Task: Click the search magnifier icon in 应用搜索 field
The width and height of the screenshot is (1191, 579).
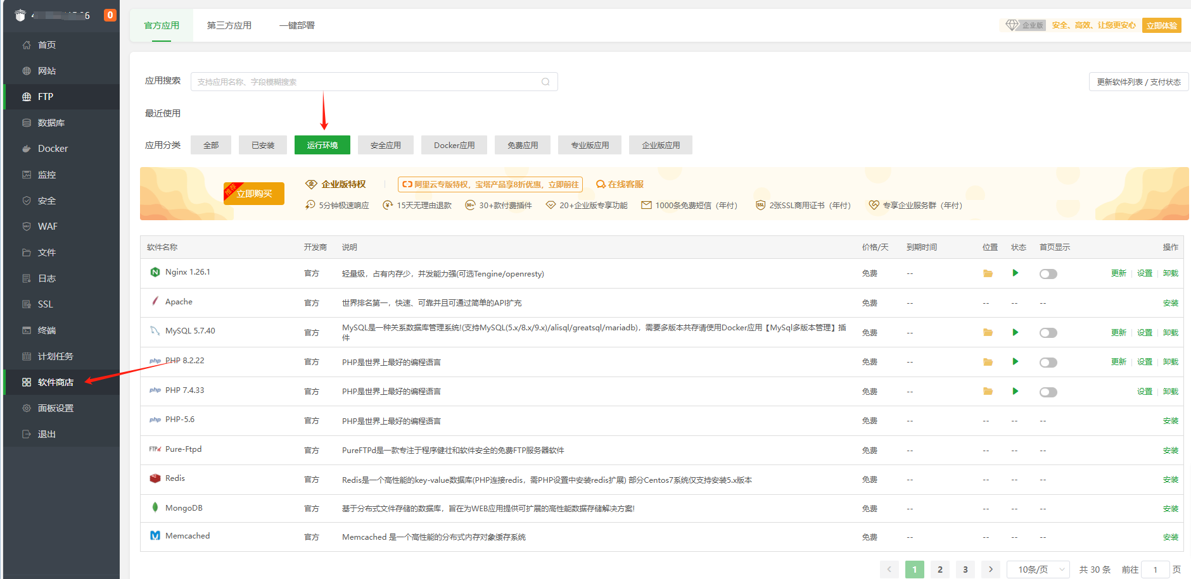Action: point(545,82)
